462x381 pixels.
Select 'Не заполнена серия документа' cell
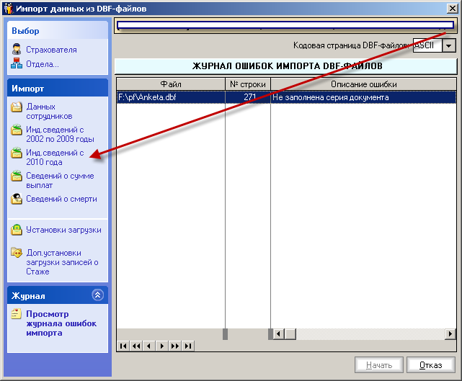point(363,97)
